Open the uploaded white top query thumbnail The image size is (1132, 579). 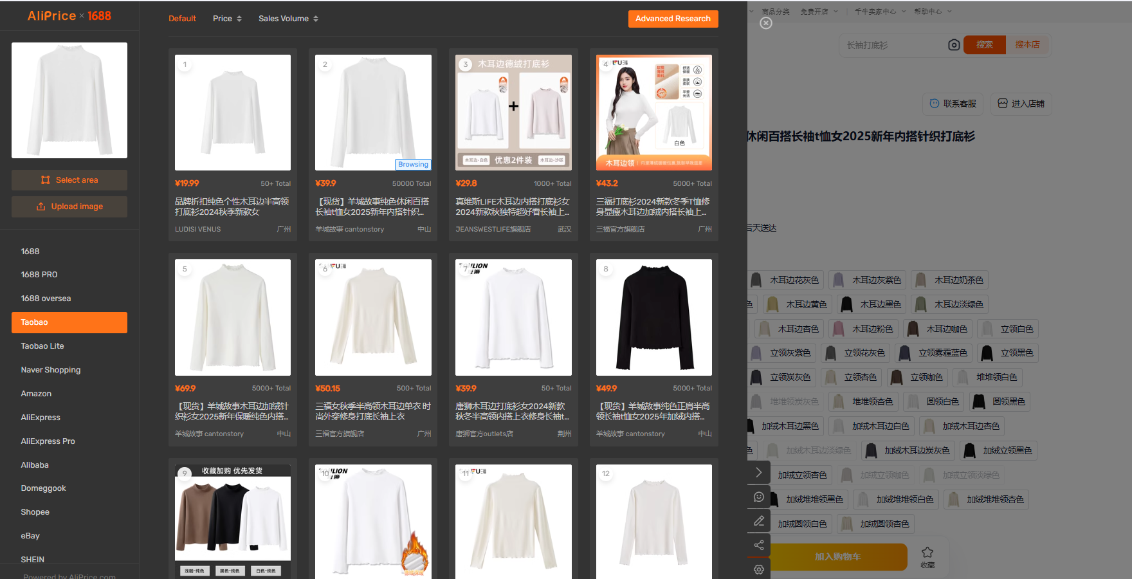click(x=69, y=100)
